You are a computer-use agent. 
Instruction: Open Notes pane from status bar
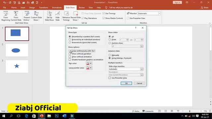point(136,111)
